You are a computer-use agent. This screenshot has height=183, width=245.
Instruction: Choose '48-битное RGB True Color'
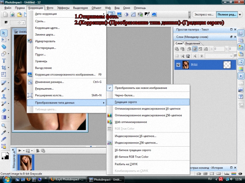148,157
